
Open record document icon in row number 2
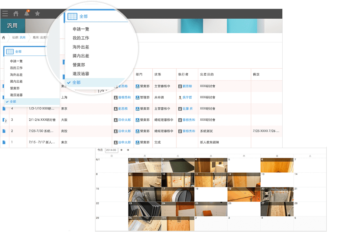[4, 131]
